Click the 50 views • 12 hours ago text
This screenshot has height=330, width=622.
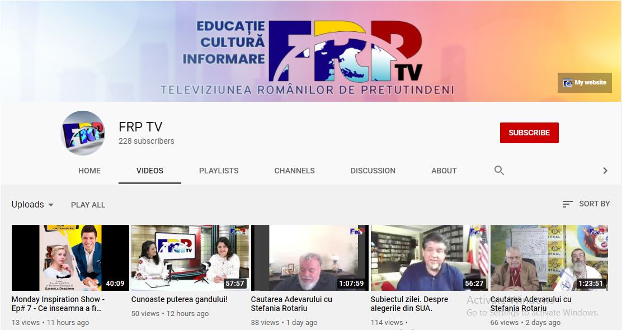pyautogui.click(x=170, y=313)
